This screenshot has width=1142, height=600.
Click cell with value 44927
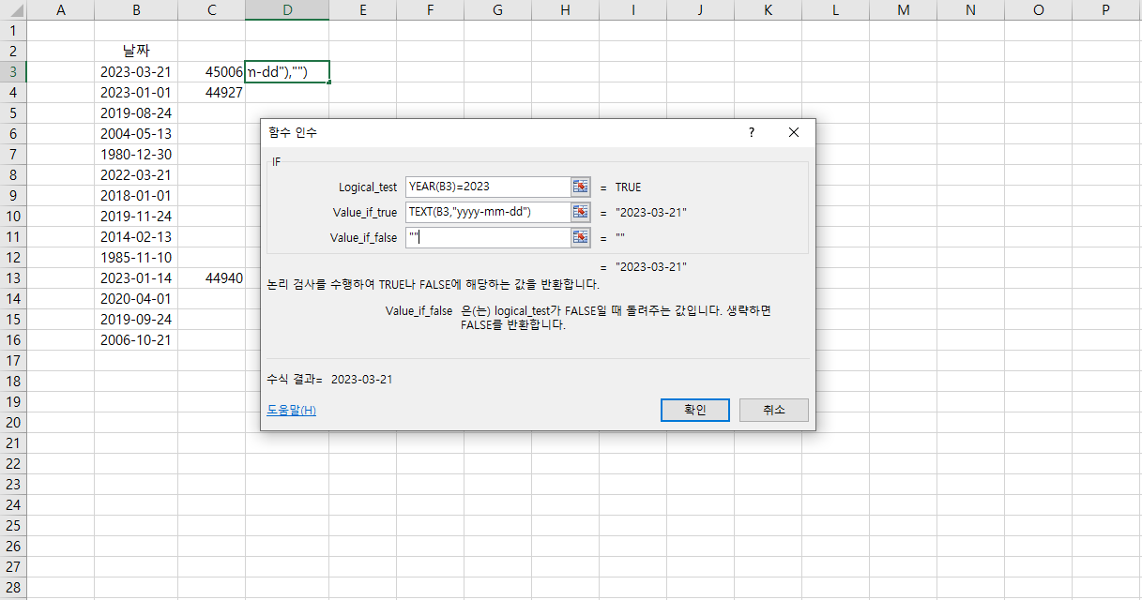click(212, 93)
